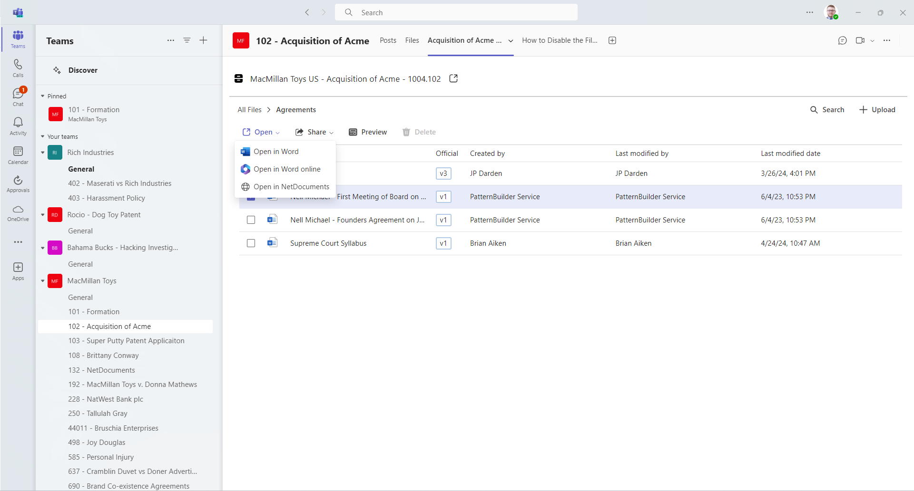The width and height of the screenshot is (914, 491).
Task: Click the Search field at the top
Action: tap(456, 12)
